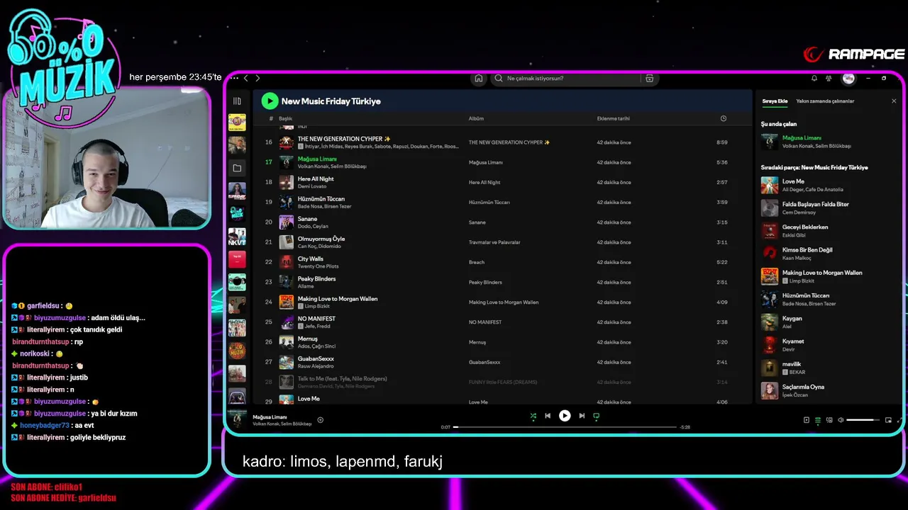
Task: Click the duration clock column icon
Action: (723, 118)
